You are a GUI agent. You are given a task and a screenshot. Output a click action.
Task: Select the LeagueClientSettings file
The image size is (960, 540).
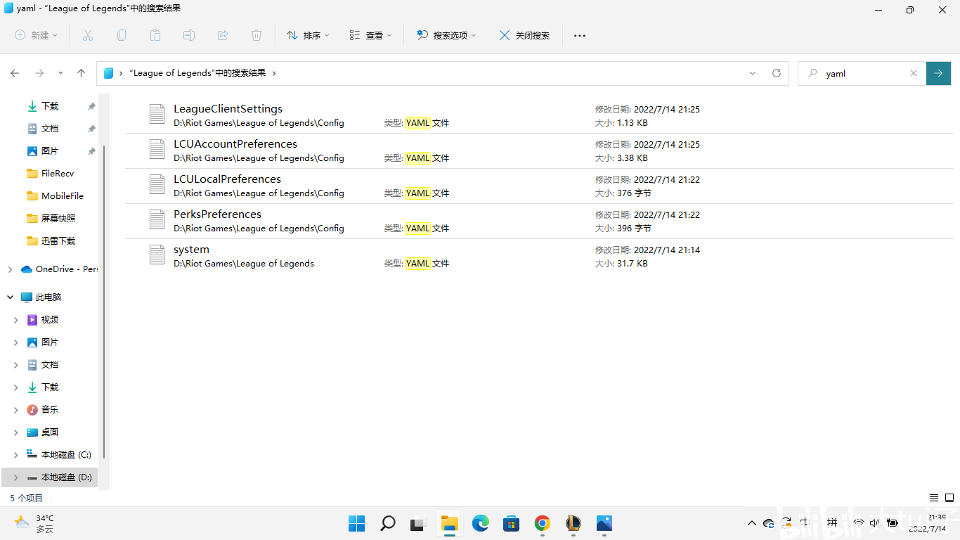540,115
